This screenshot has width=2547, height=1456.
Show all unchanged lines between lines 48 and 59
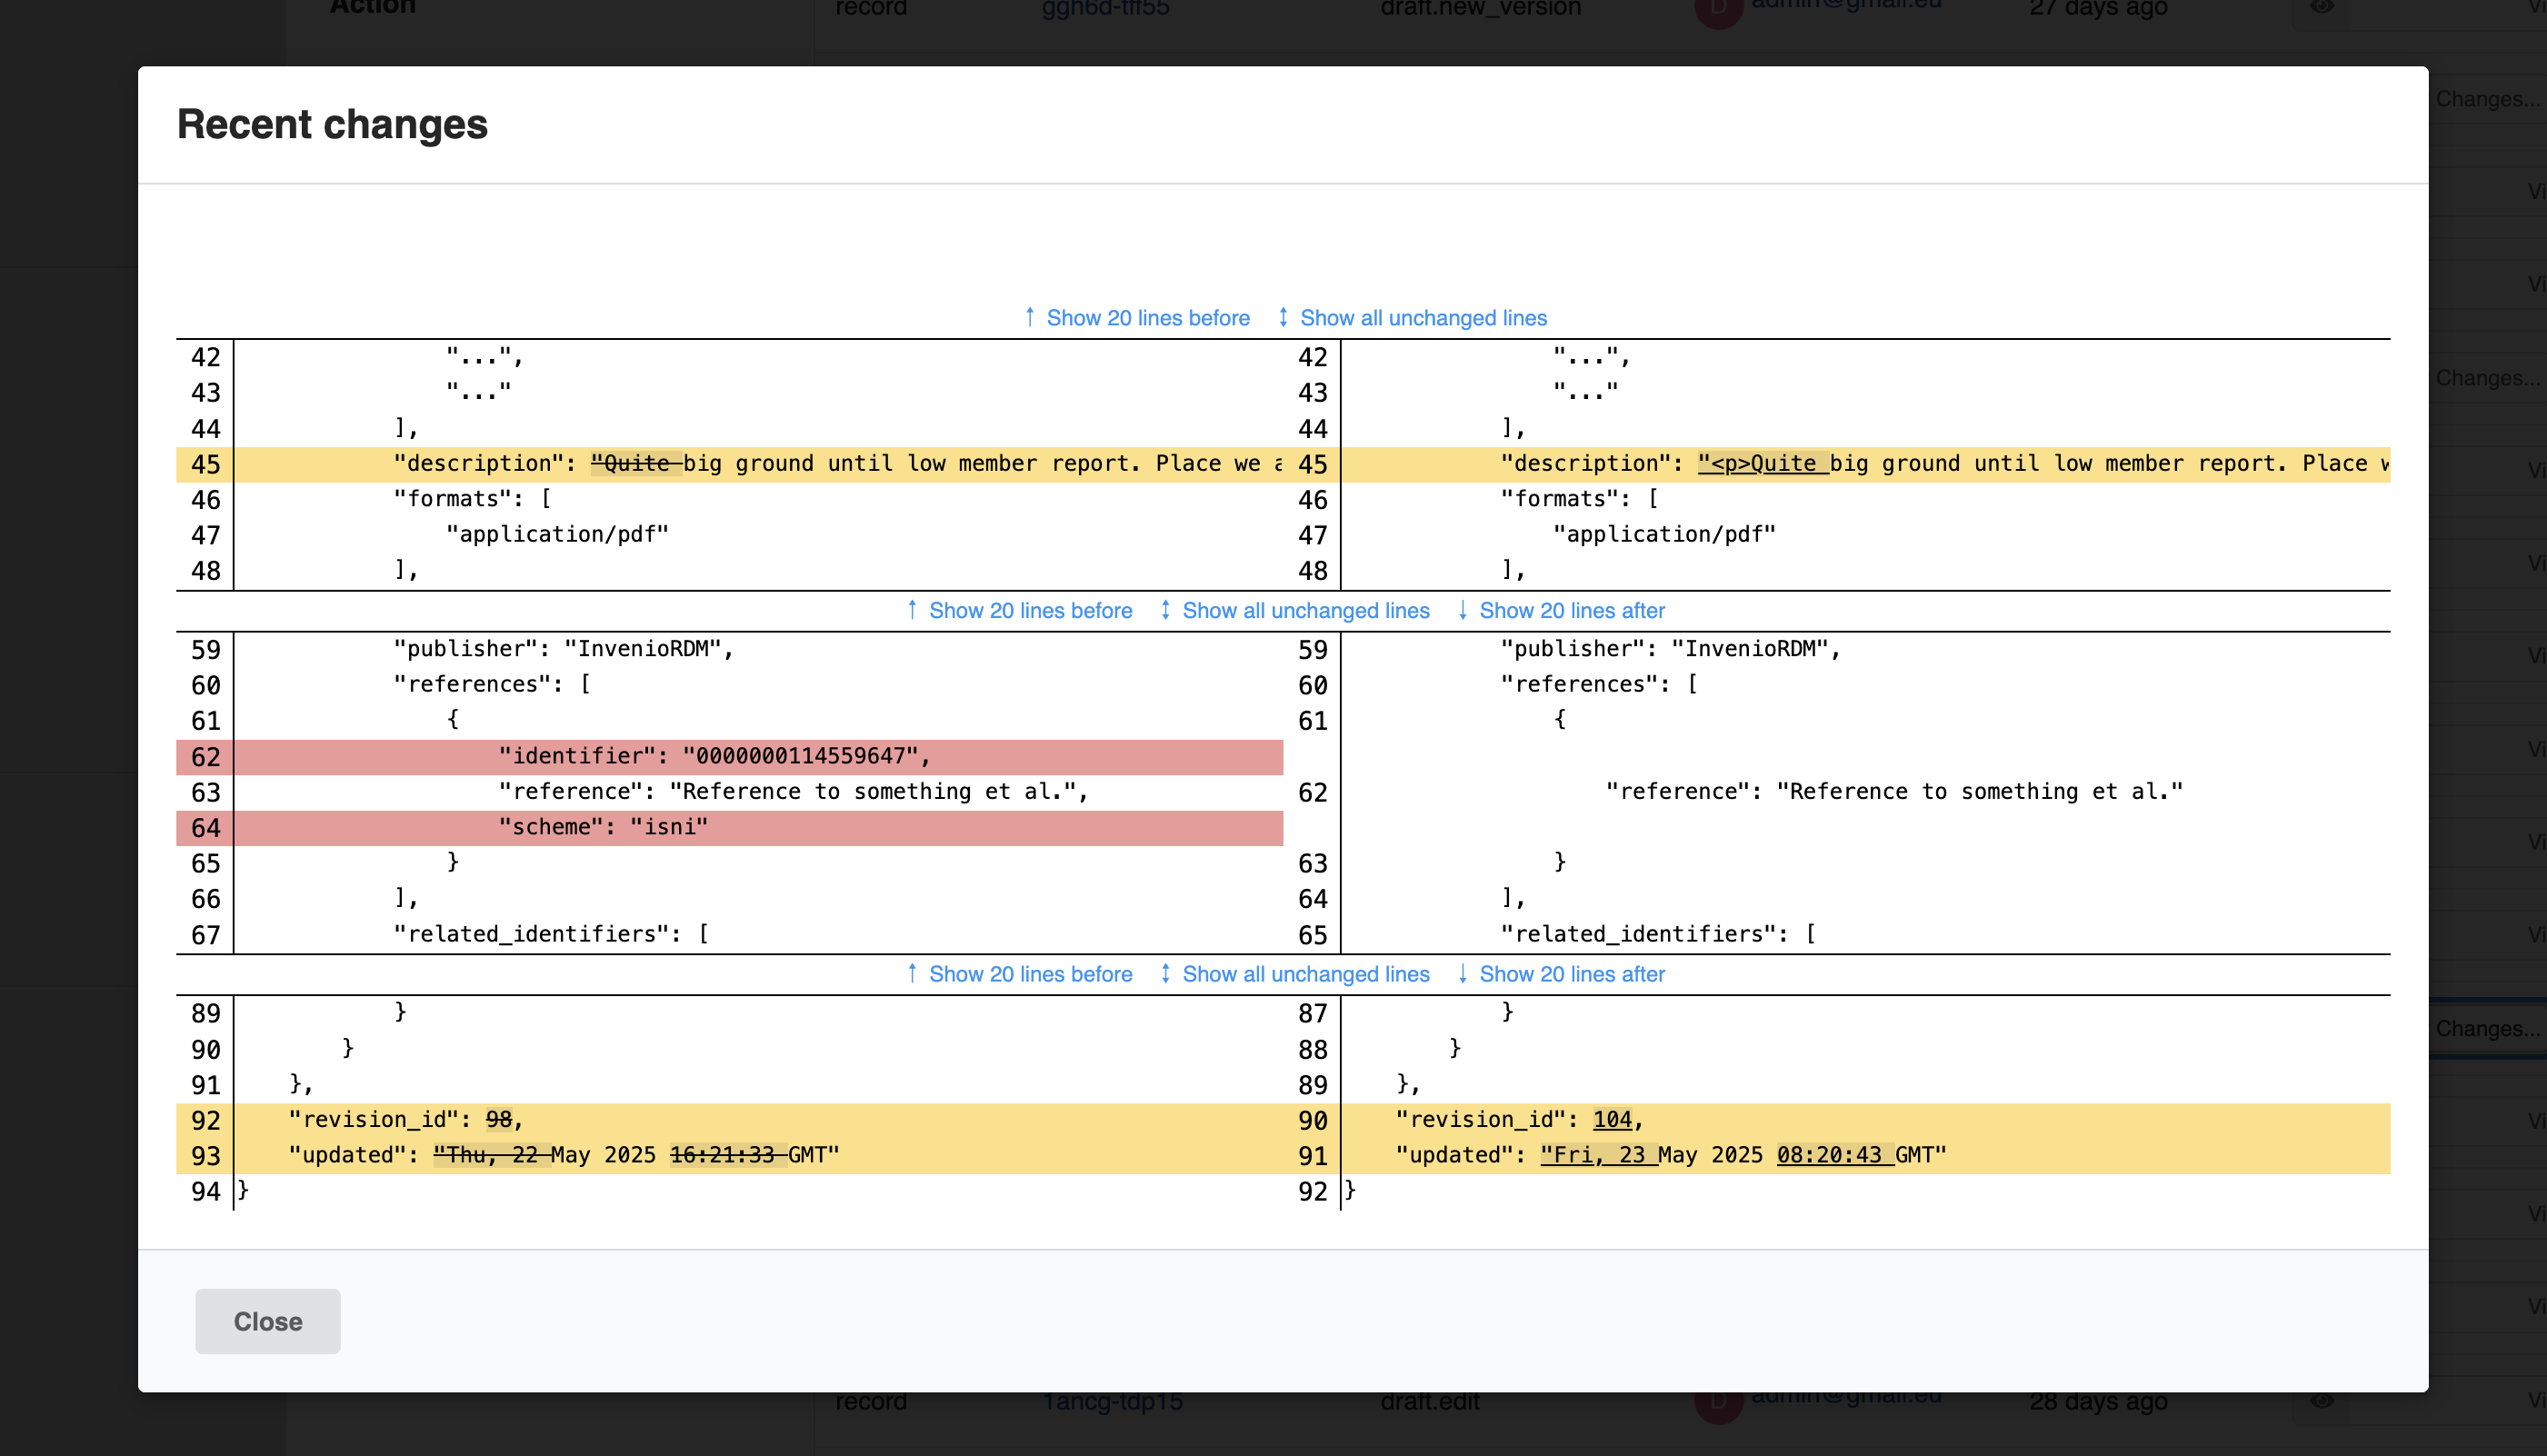pyautogui.click(x=1294, y=610)
